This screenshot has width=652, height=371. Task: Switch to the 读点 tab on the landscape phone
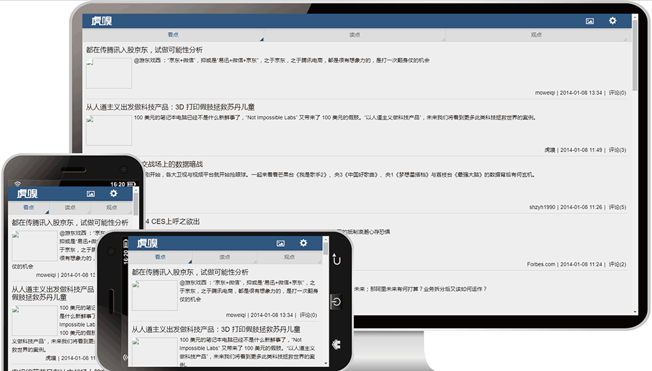pos(225,257)
